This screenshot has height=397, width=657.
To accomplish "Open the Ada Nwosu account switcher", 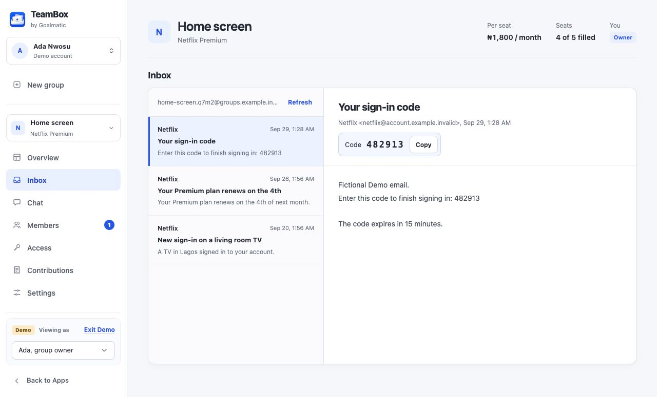I will point(63,51).
